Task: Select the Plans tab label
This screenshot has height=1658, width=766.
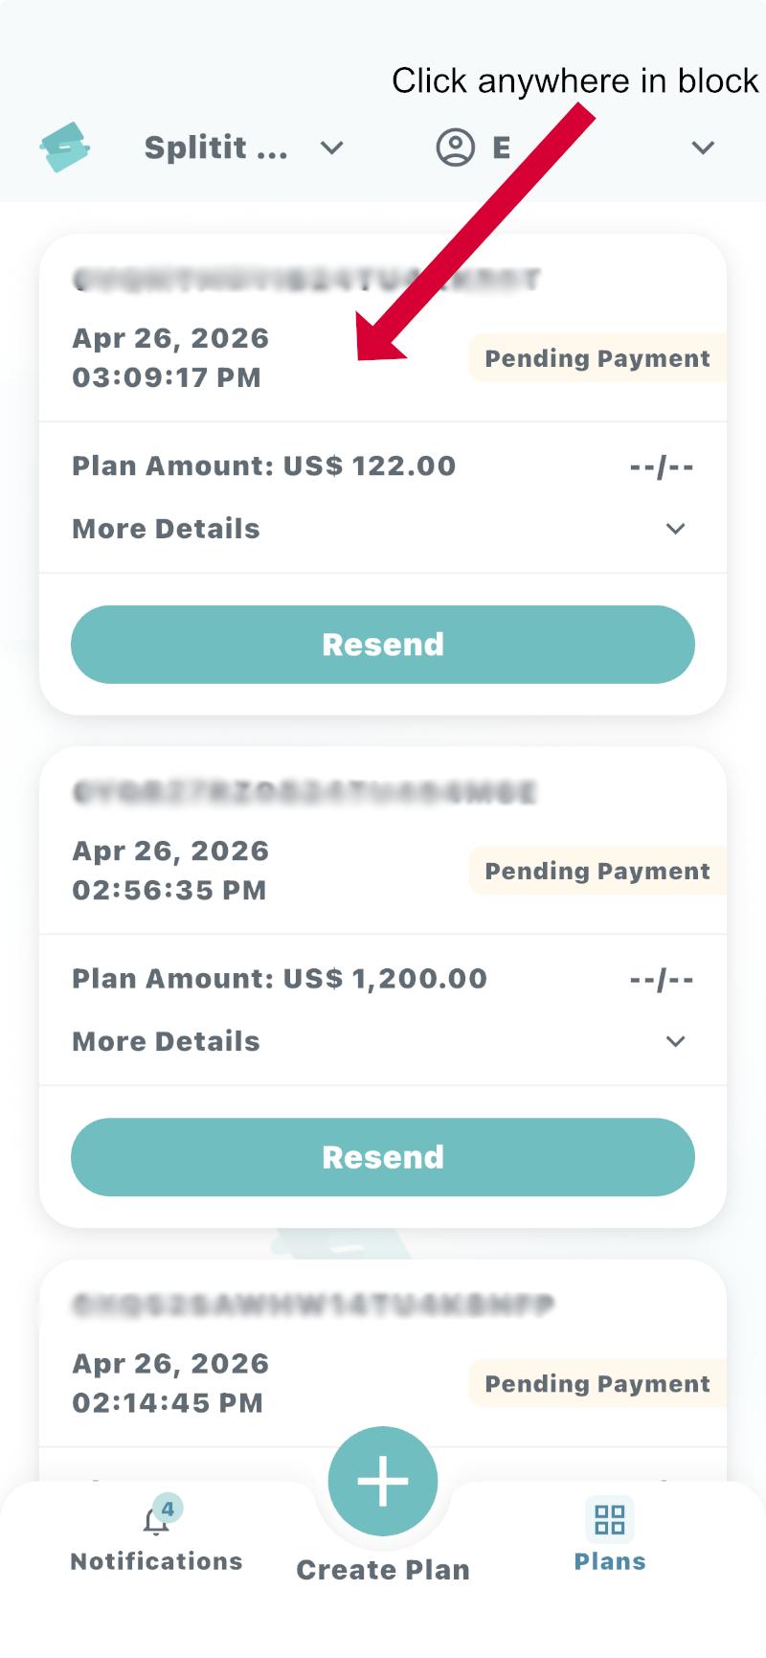Action: pyautogui.click(x=610, y=1561)
